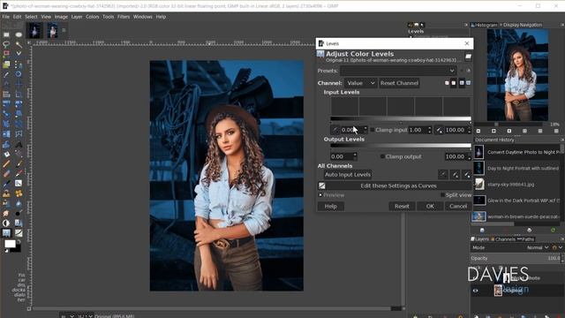Select the Curves tool in toolbox
Image resolution: width=565 pixels, height=318 pixels.
pos(19,233)
